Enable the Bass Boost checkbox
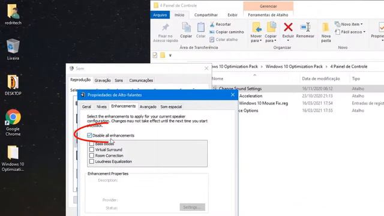The height and width of the screenshot is (216, 384). tap(92, 144)
